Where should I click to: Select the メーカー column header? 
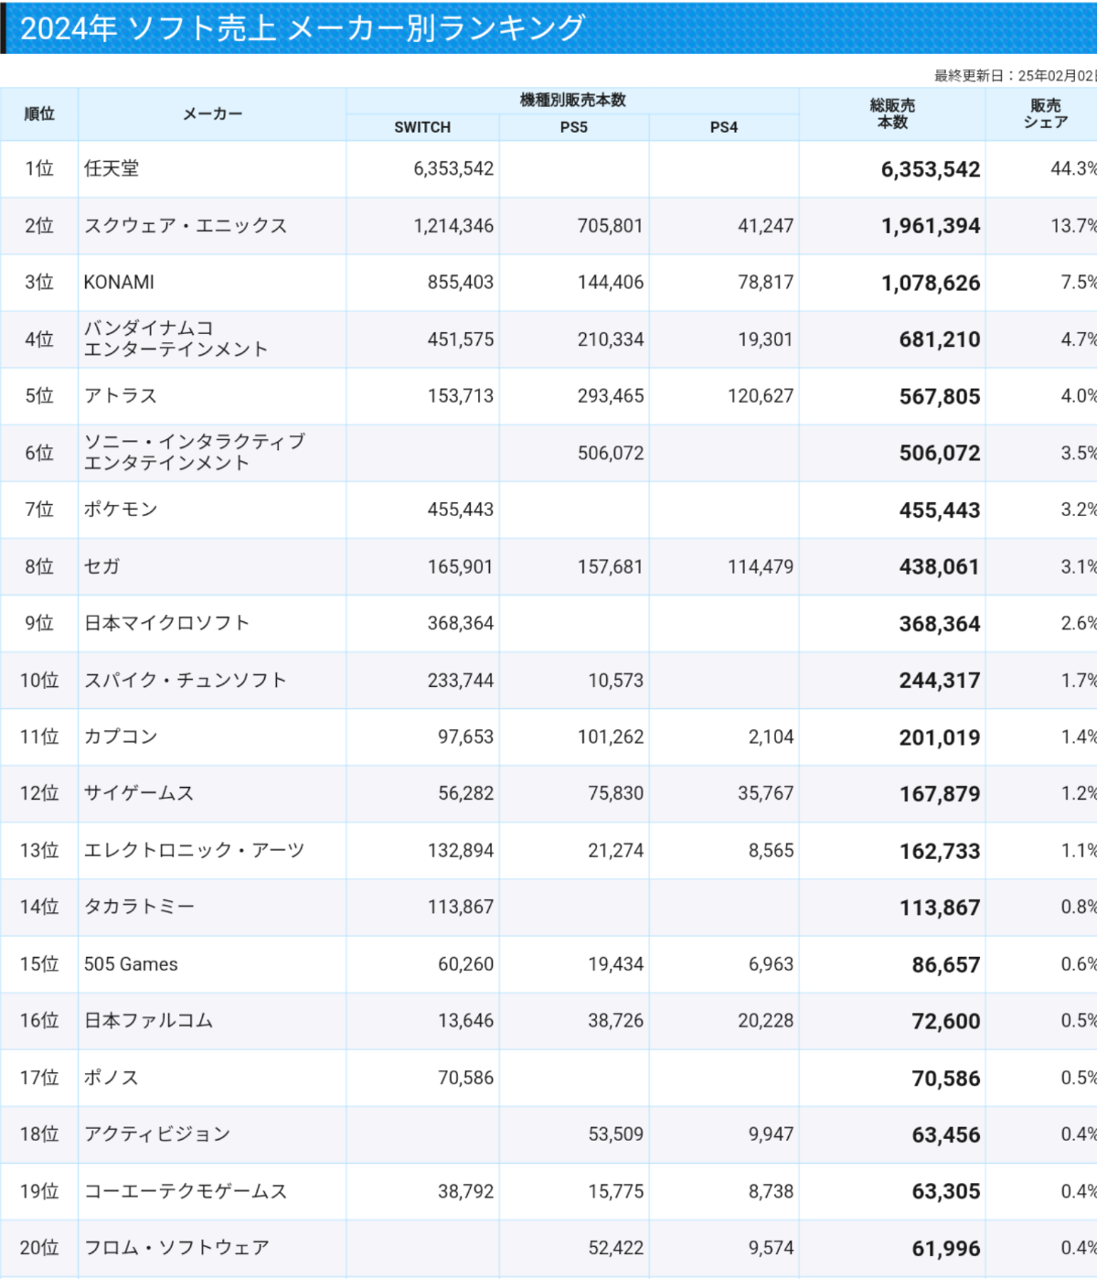tap(212, 114)
